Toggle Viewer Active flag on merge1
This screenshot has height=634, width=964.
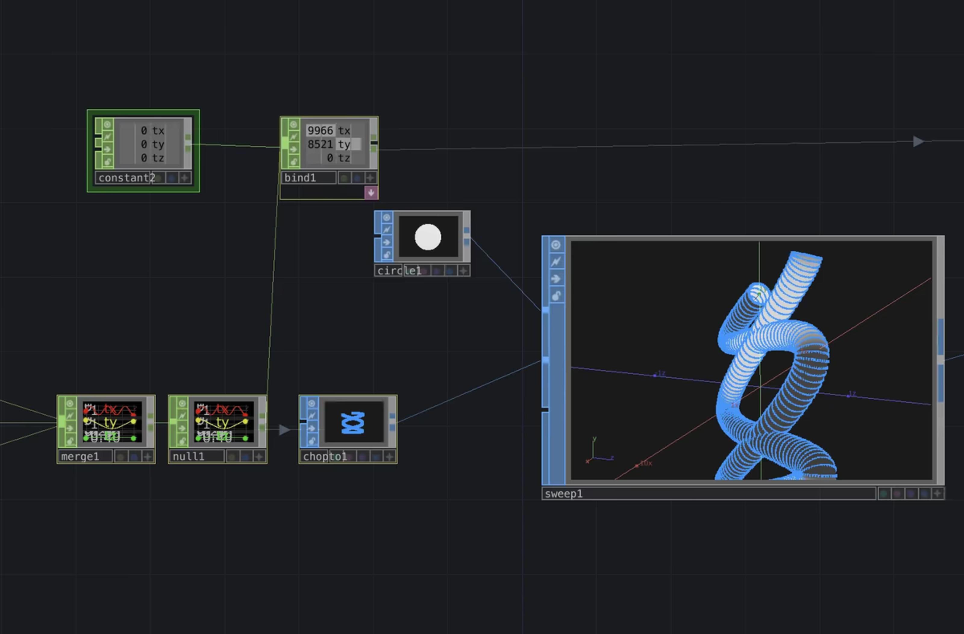pos(70,404)
